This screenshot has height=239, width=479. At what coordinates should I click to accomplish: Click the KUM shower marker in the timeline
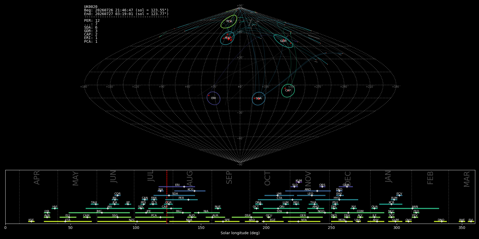point(299,182)
